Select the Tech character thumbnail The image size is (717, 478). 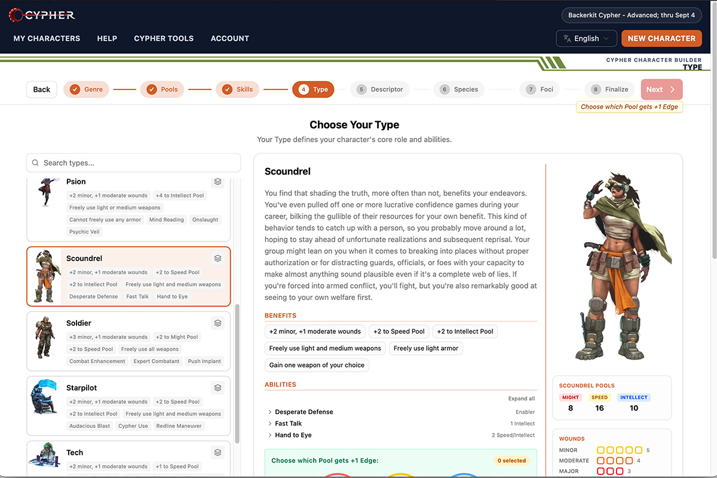45,456
